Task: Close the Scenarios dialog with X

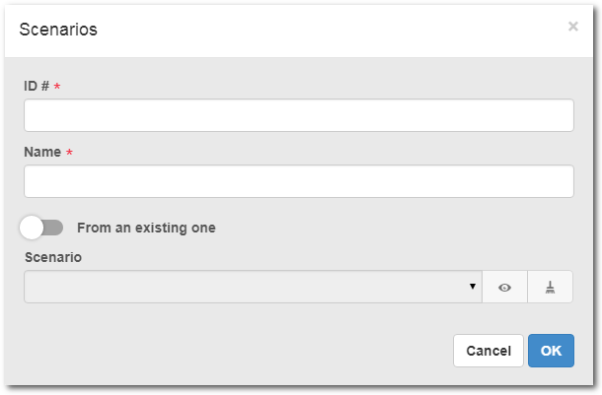Action: 572,27
